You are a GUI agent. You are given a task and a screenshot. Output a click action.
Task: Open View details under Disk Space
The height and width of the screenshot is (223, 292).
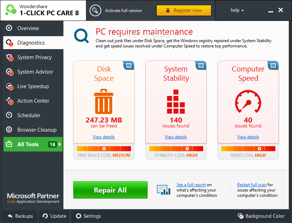[x=104, y=137]
